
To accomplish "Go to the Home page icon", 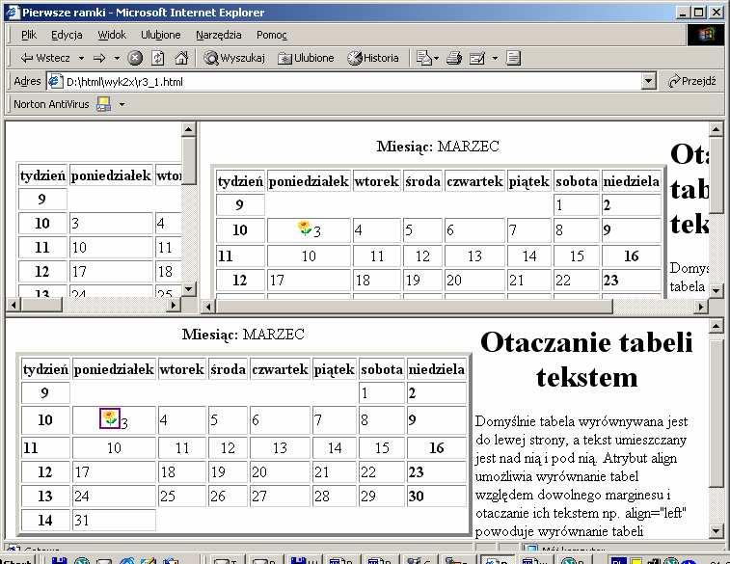I will [181, 58].
